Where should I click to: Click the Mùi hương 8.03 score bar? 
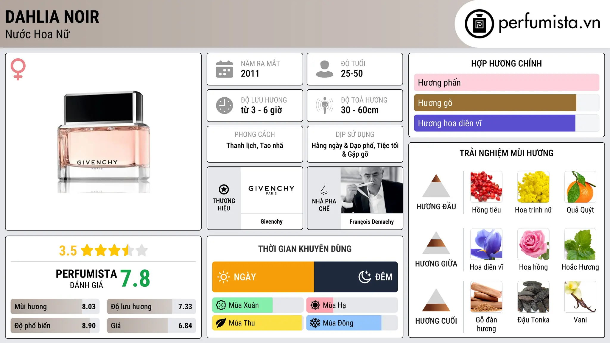click(x=55, y=306)
